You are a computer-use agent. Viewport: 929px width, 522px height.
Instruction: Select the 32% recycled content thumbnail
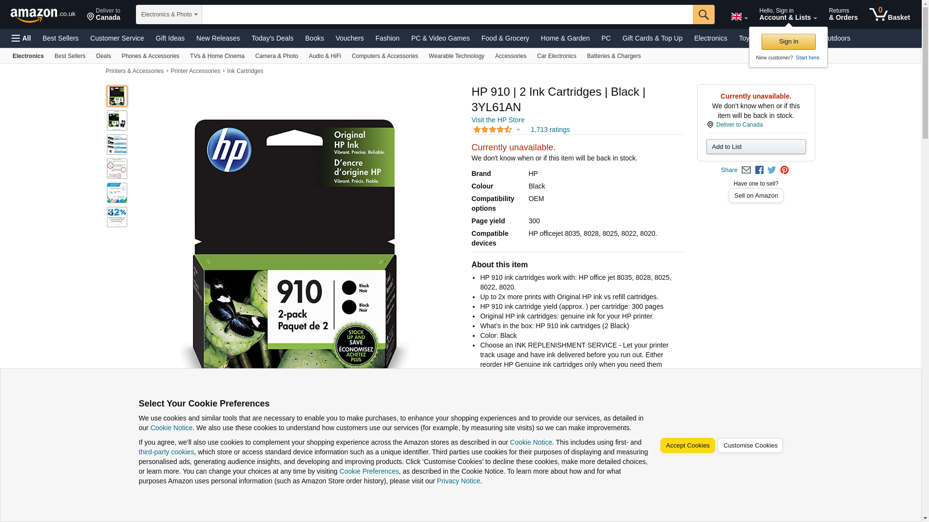[x=117, y=217]
